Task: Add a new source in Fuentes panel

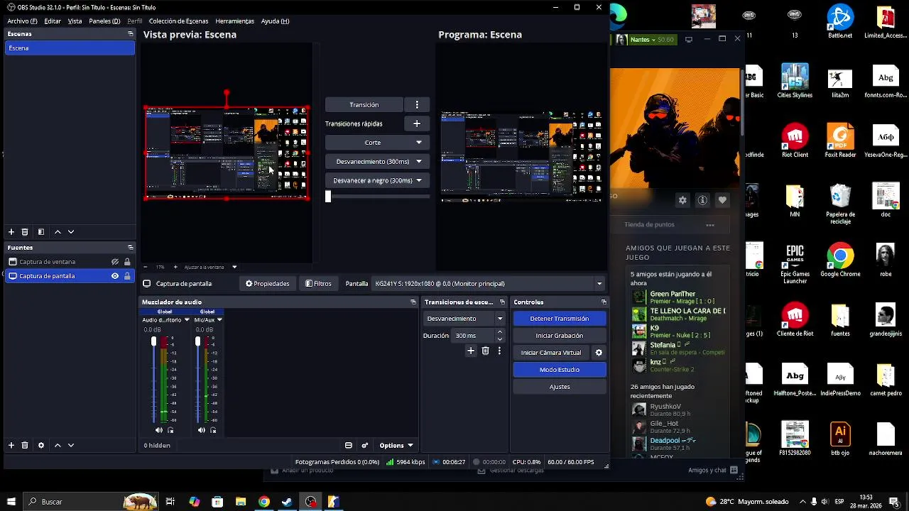Action: [x=11, y=445]
